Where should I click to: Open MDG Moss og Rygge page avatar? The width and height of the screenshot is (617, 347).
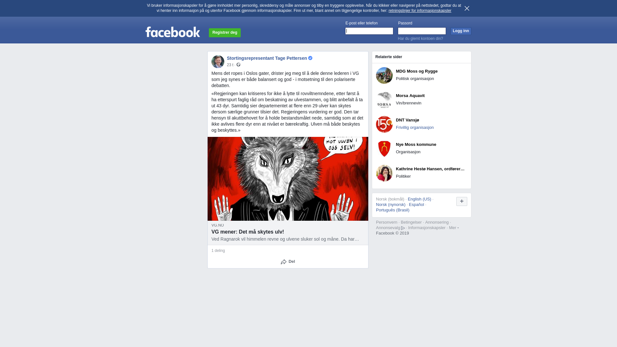[384, 76]
